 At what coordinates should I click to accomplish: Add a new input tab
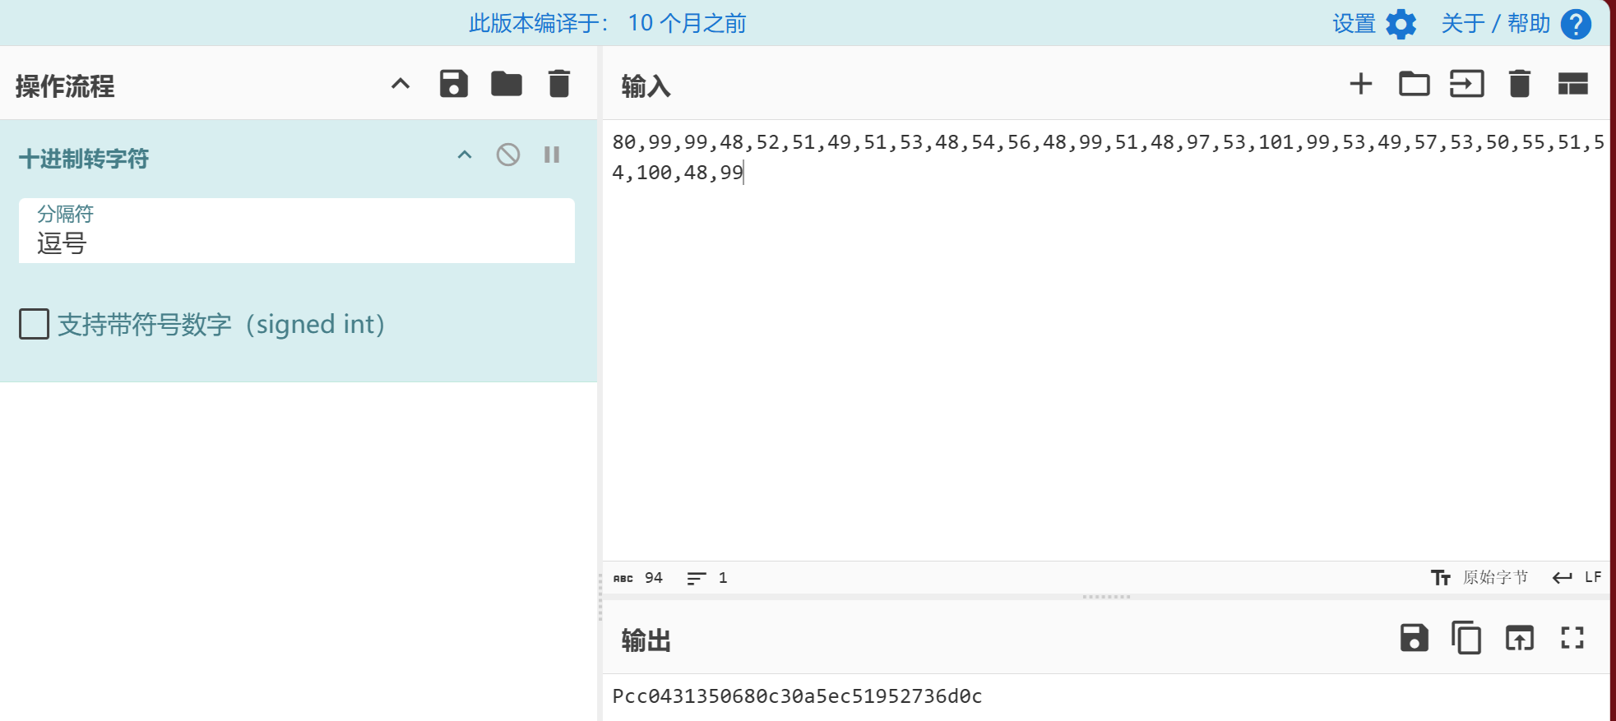click(x=1361, y=84)
